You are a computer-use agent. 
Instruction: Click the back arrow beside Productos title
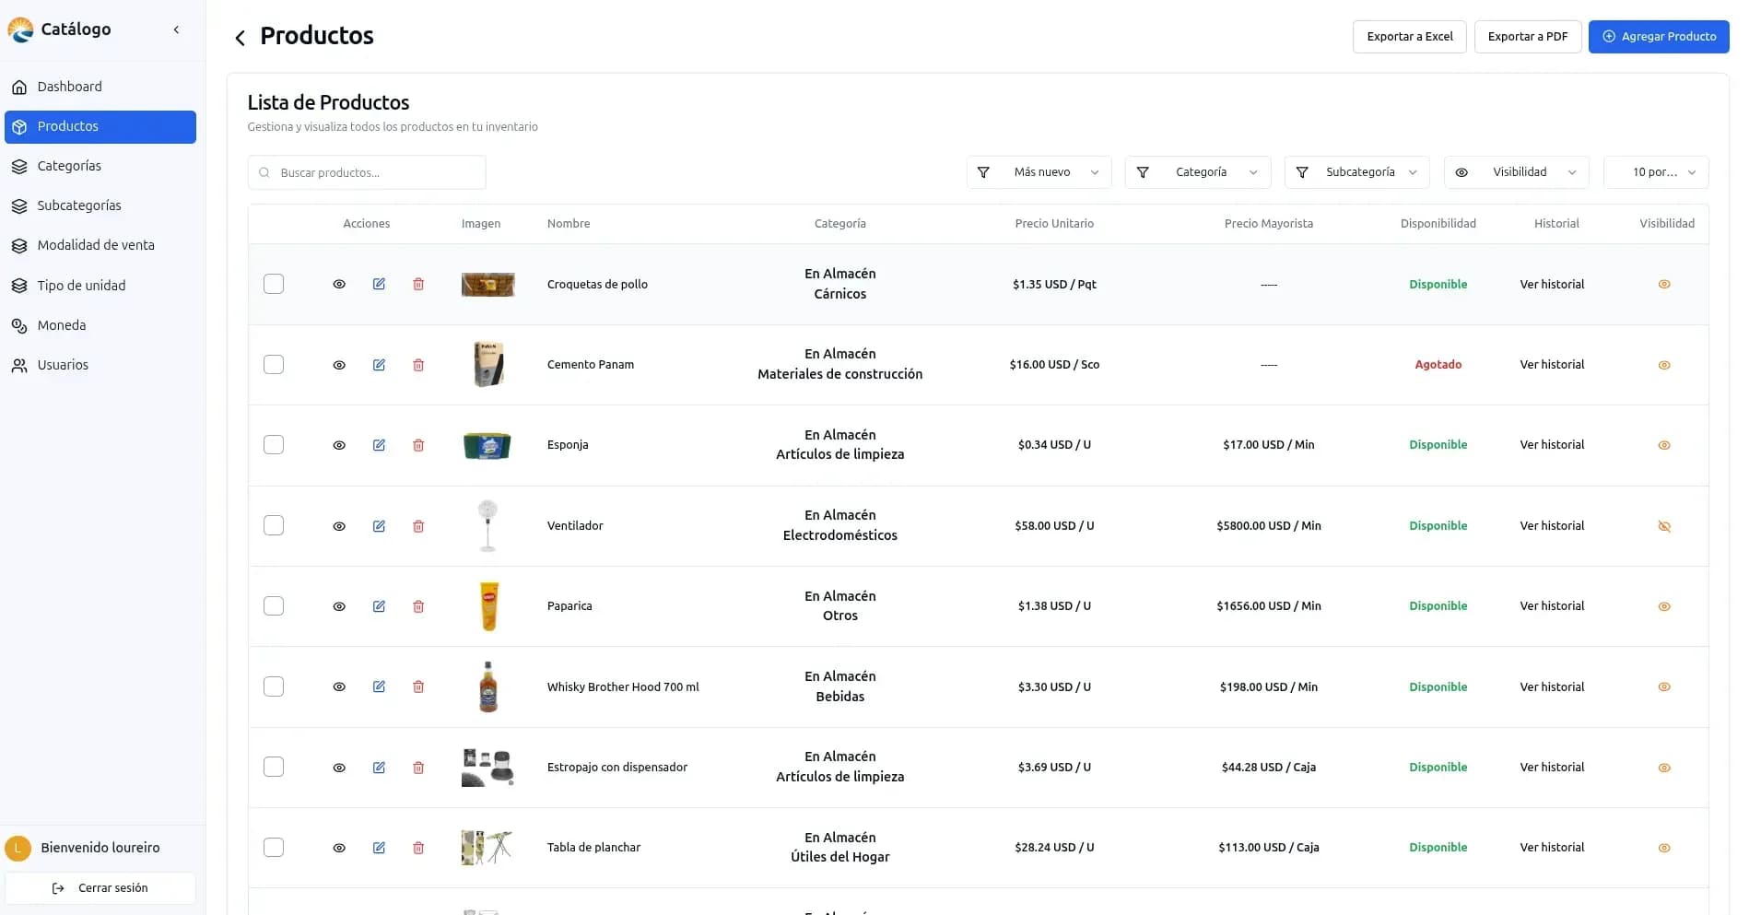(240, 38)
